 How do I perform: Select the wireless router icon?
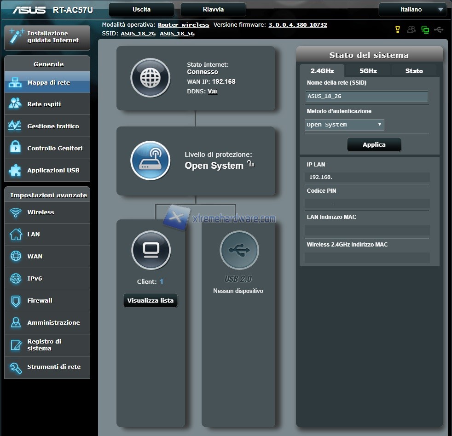(x=150, y=161)
